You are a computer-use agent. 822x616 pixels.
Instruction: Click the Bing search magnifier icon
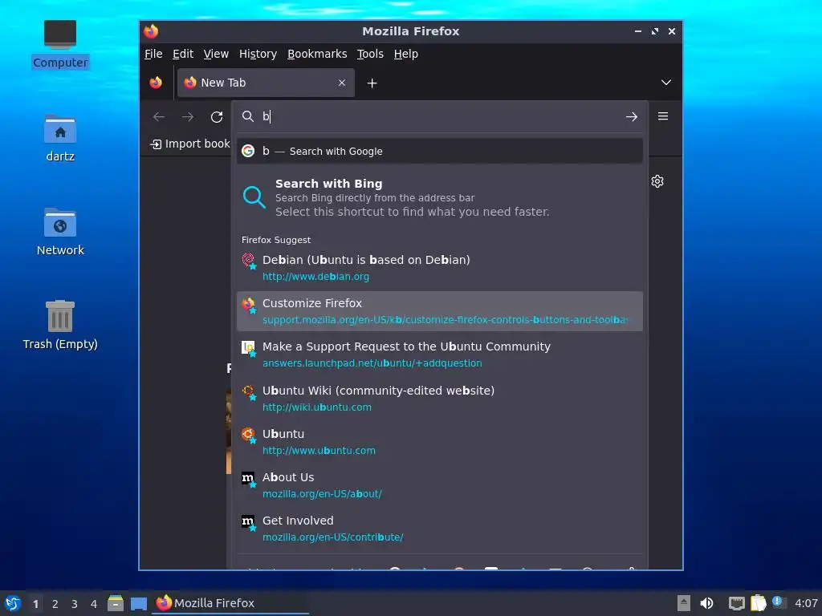pos(254,197)
